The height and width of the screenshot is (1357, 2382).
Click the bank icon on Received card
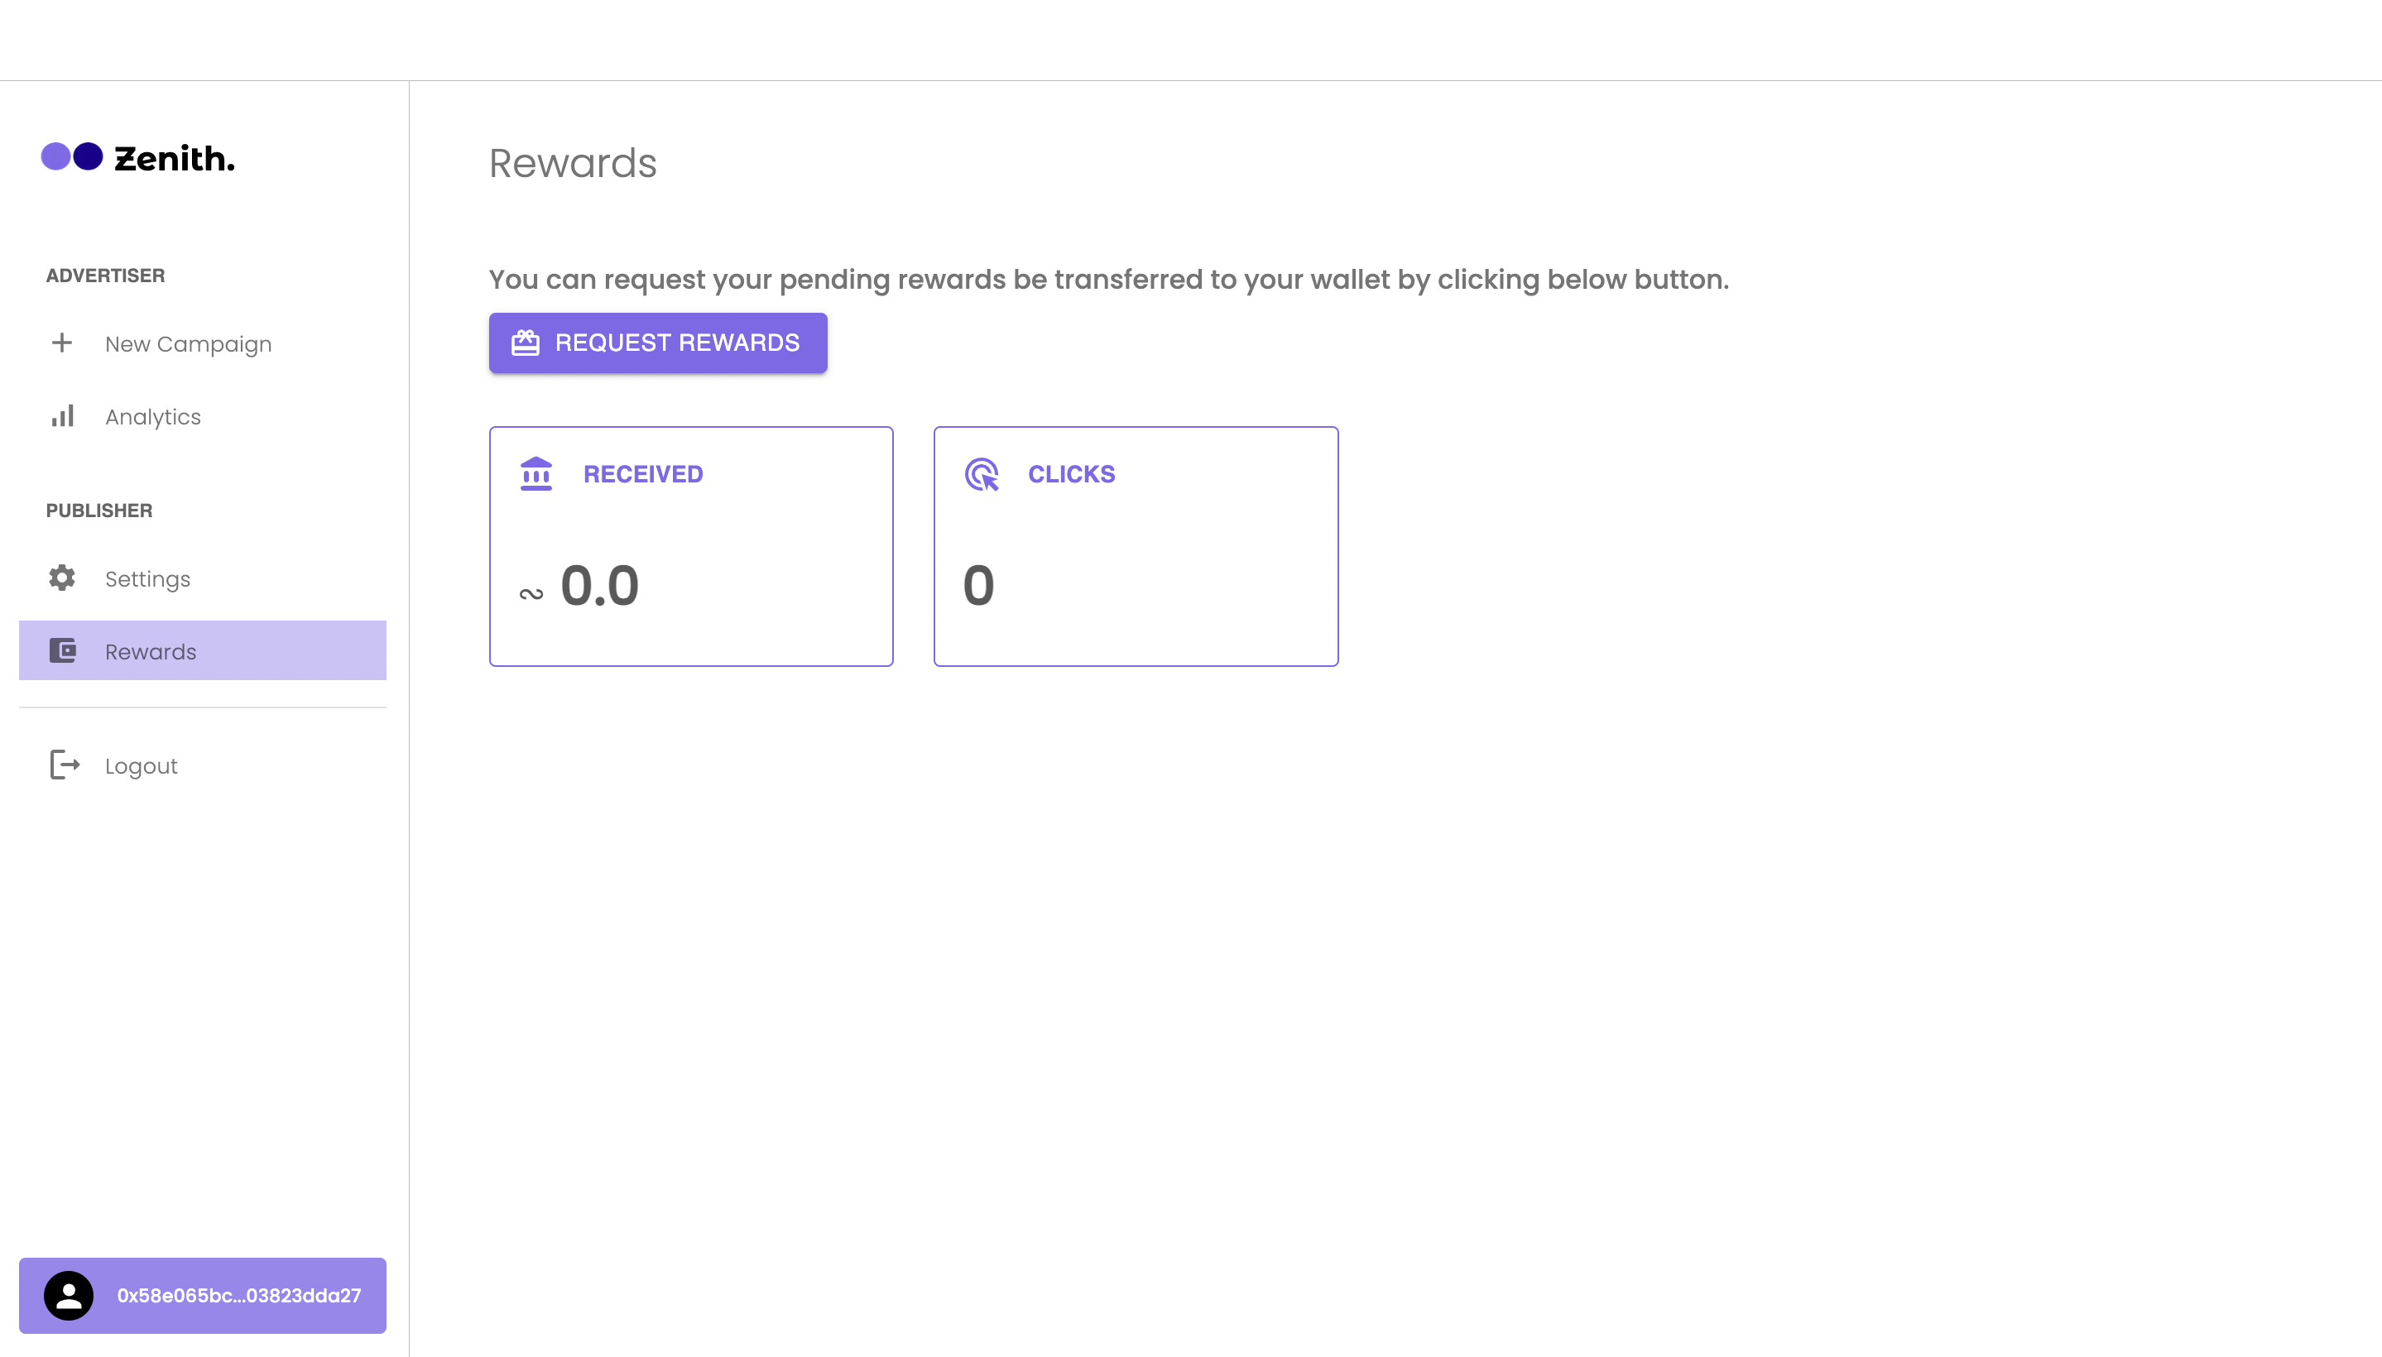pyautogui.click(x=536, y=473)
